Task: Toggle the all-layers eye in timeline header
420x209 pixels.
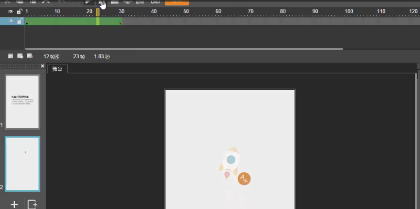Action: pos(10,12)
